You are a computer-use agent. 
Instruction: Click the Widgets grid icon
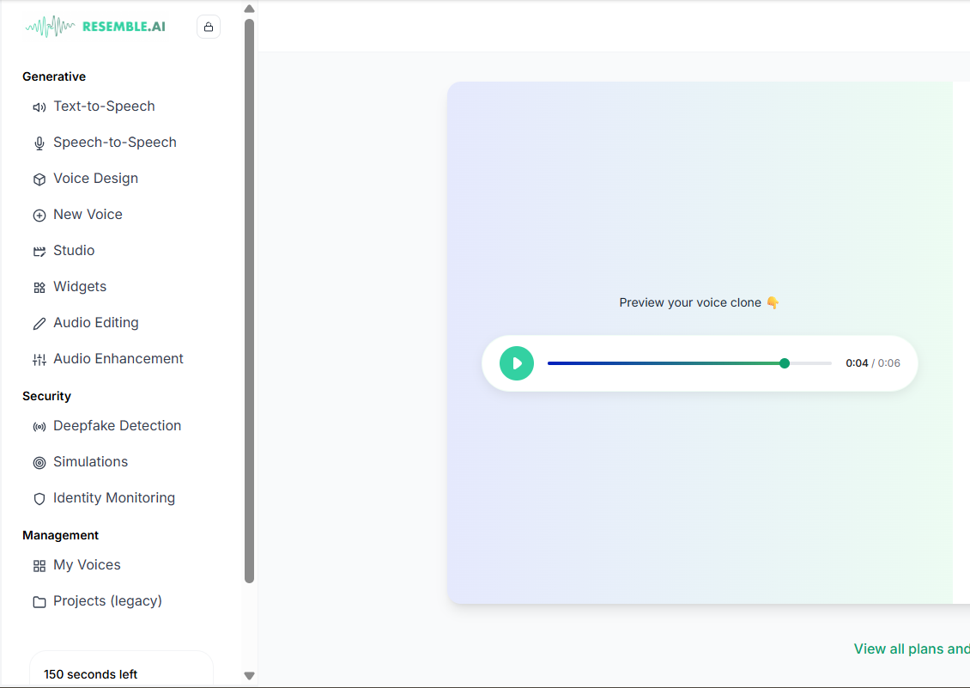(x=39, y=288)
